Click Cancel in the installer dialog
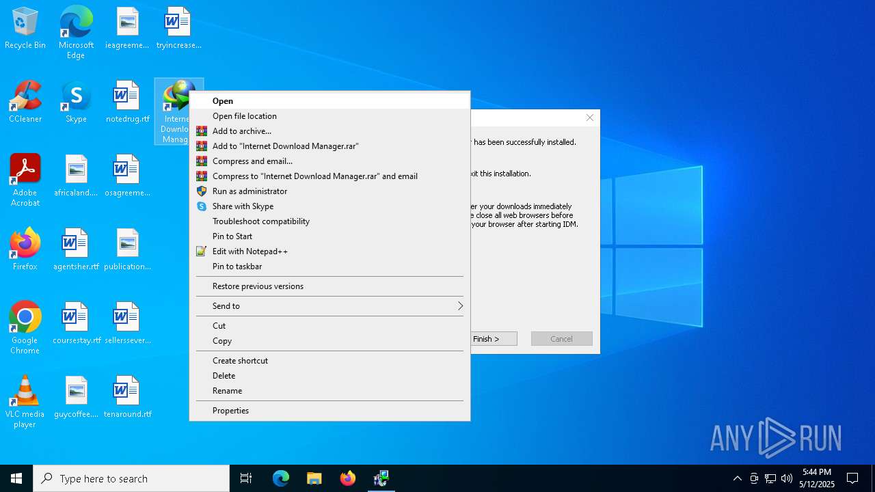The height and width of the screenshot is (492, 875). coord(562,339)
